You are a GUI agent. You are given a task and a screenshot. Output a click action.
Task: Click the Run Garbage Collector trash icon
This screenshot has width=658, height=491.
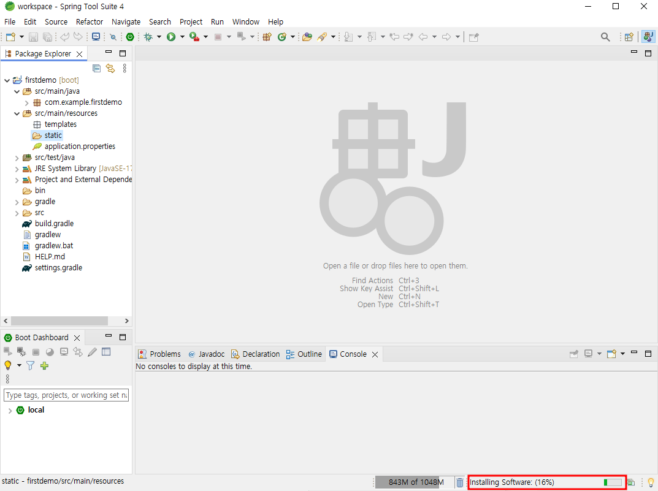[460, 482]
